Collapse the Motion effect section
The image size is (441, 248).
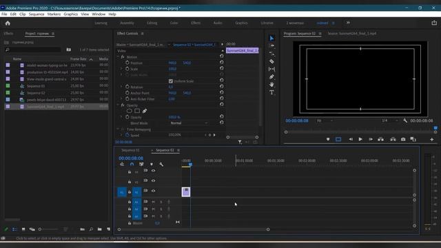point(118,56)
